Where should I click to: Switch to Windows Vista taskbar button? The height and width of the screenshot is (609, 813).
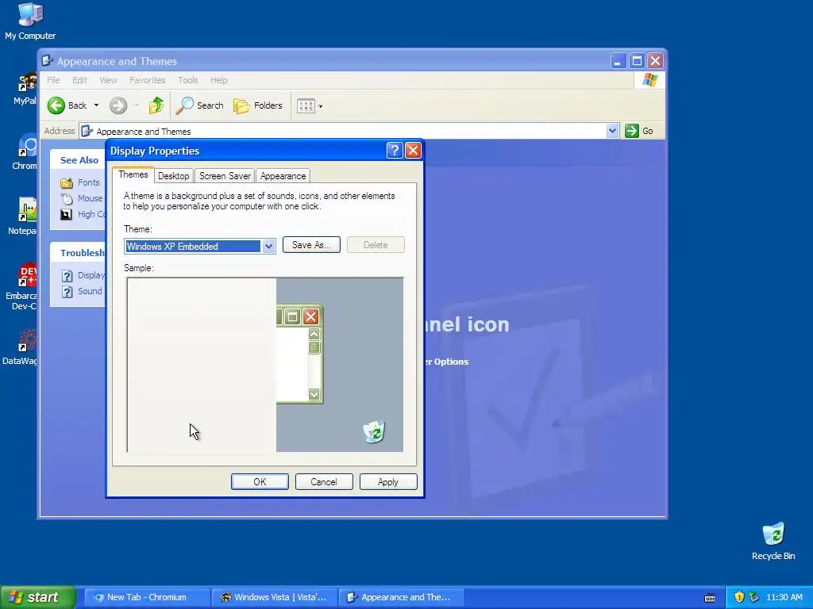(275, 598)
